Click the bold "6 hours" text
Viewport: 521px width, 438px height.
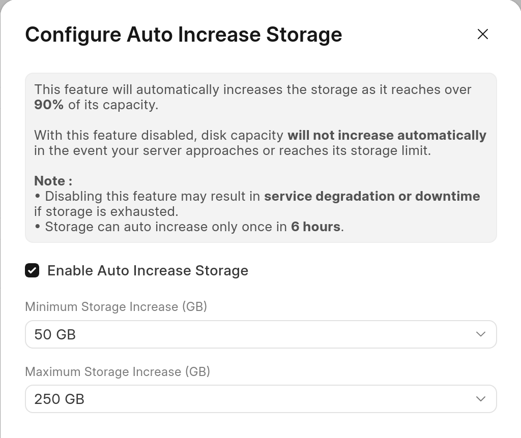pyautogui.click(x=315, y=227)
